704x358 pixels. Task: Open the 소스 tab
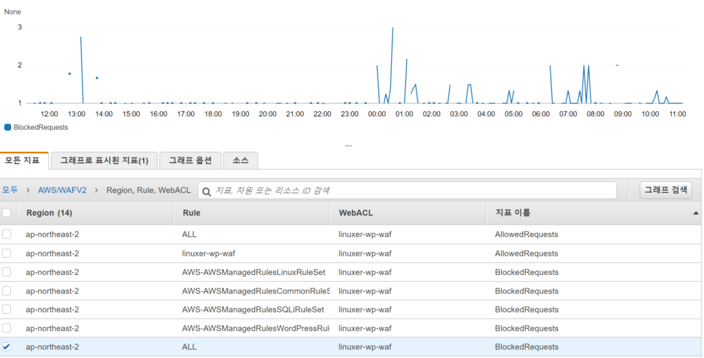click(241, 161)
